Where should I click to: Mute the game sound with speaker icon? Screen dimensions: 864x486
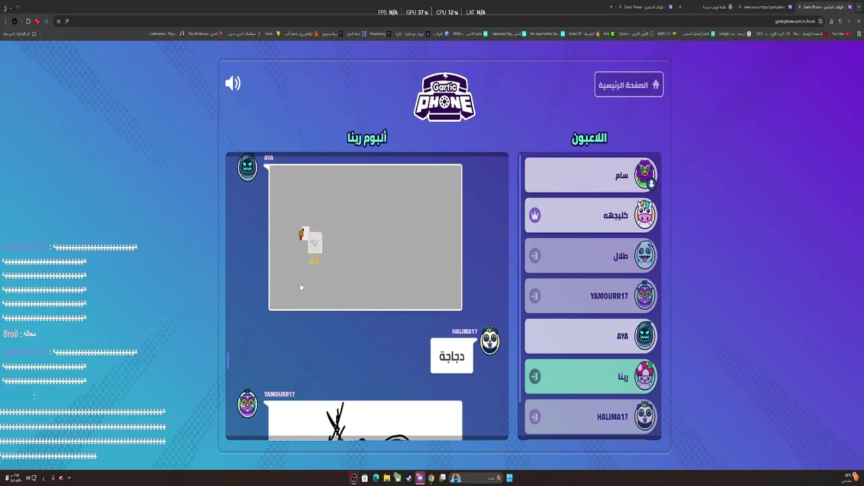click(x=233, y=83)
